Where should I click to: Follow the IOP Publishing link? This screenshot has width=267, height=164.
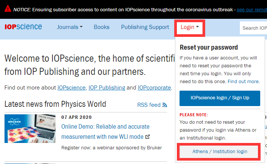pyautogui.click(x=107, y=88)
